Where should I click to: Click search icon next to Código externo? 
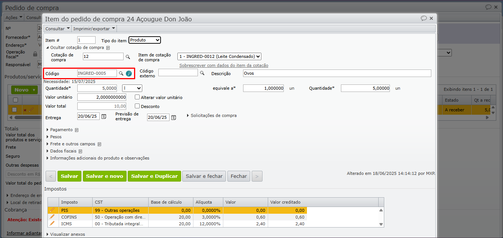point(202,73)
